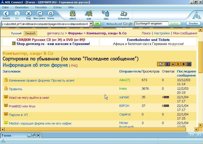This screenshot has width=203, height=144.
Task: Open the SMS icon
Action: tap(106, 14)
